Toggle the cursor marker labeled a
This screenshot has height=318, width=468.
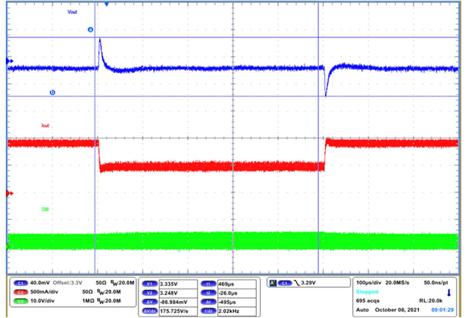[90, 29]
